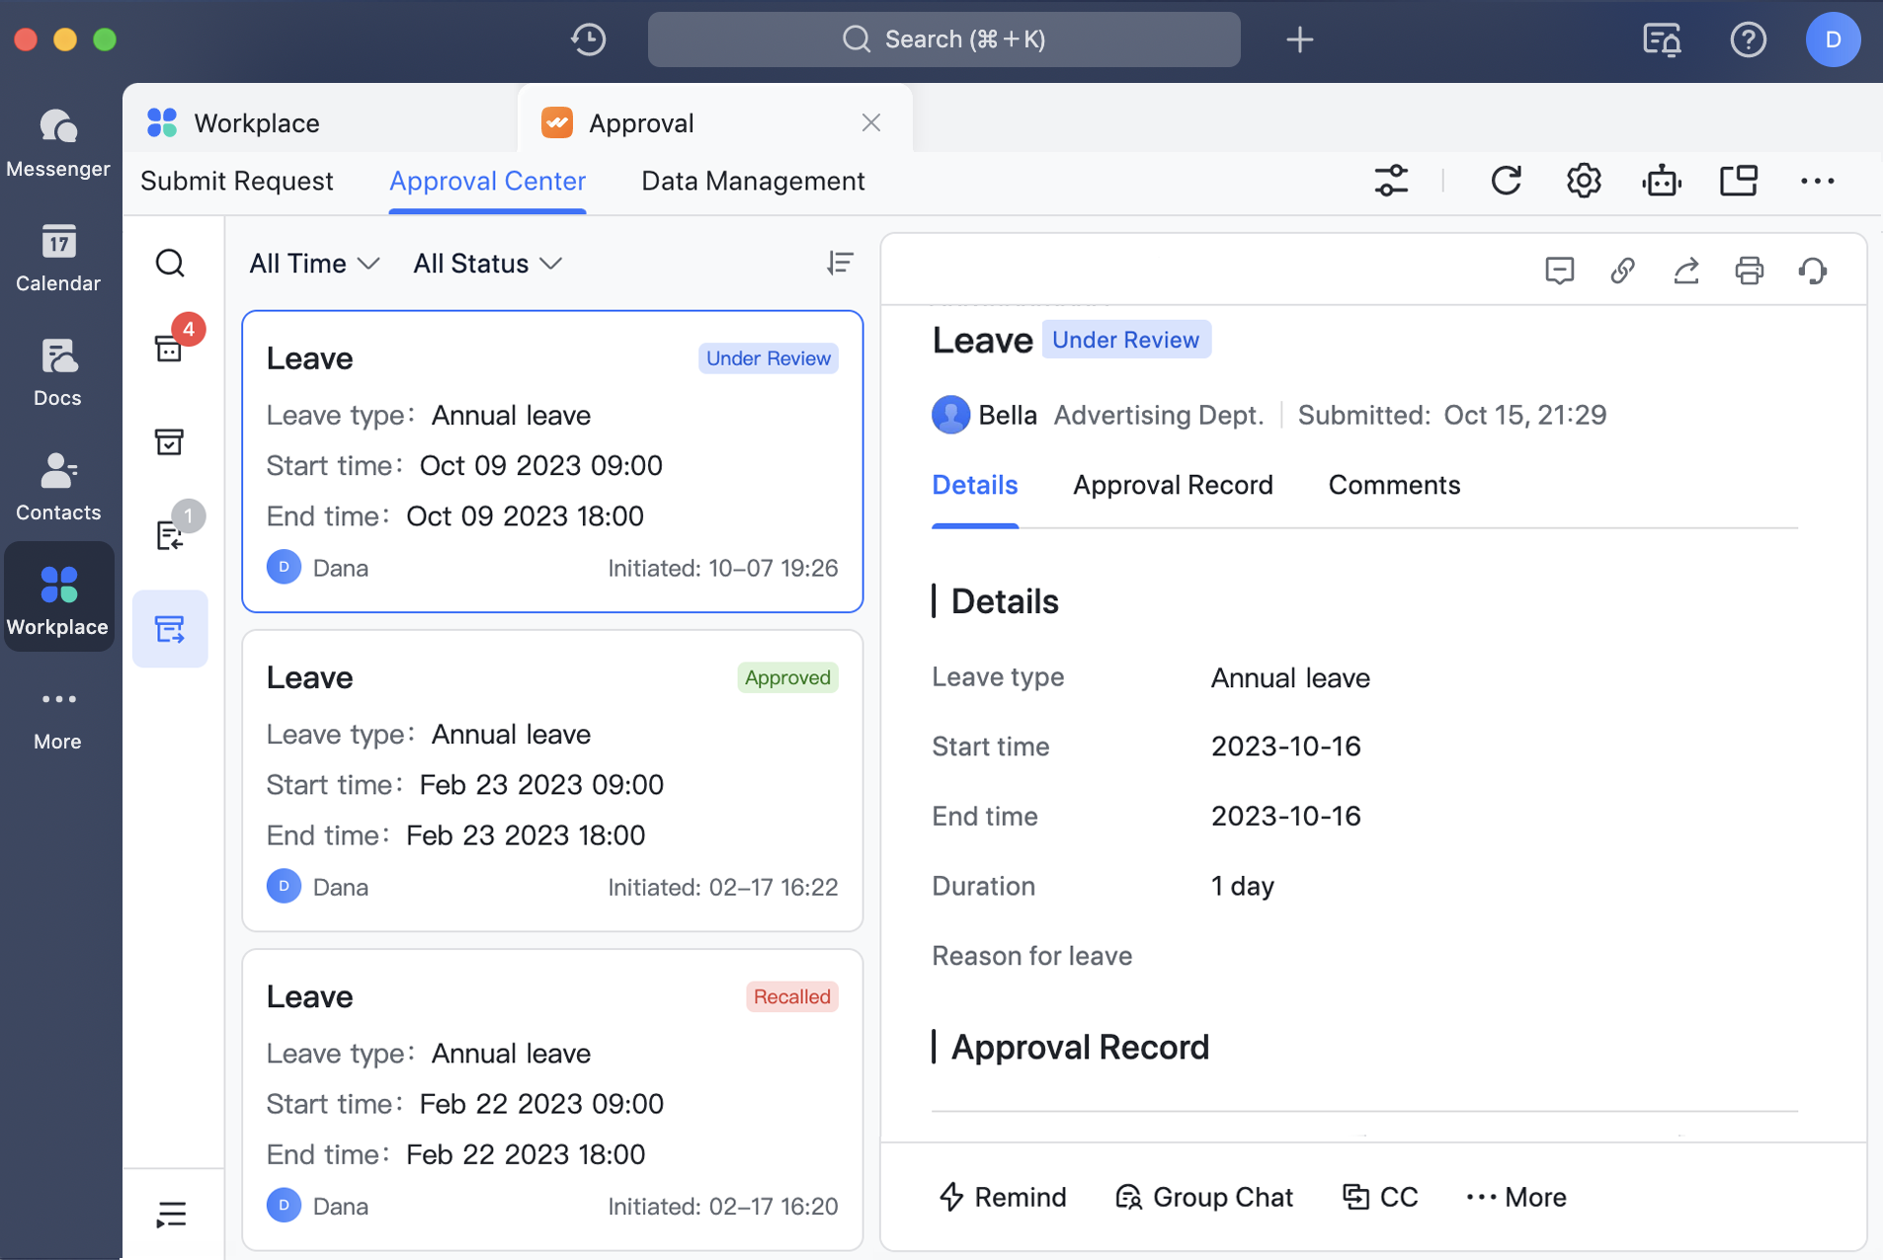Viewport: 1883px width, 1260px height.
Task: Open the approval bot assistant icon
Action: pos(1661,181)
